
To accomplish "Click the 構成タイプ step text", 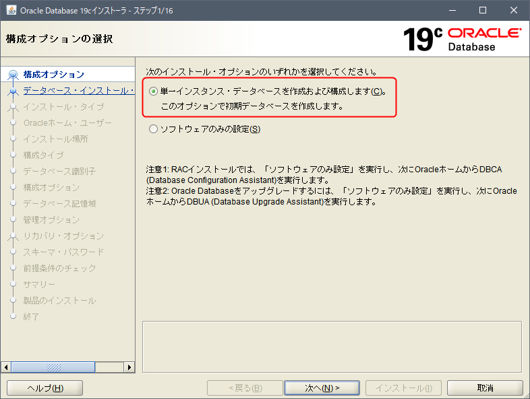I will point(43,155).
